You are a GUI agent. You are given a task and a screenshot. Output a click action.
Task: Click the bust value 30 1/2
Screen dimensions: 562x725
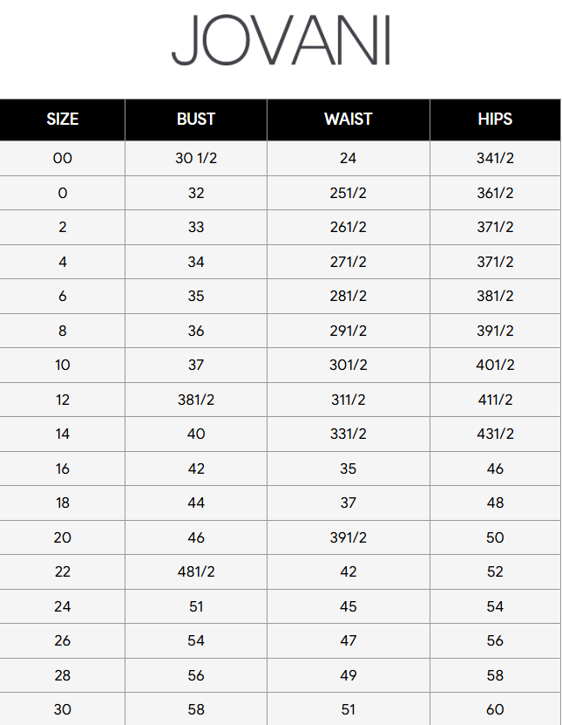[196, 158]
